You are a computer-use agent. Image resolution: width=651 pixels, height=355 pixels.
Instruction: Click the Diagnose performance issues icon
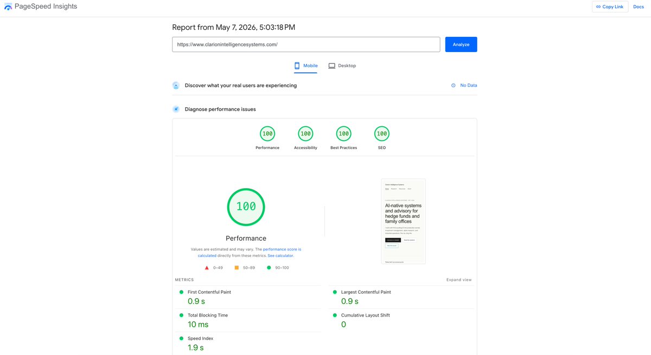(x=176, y=109)
